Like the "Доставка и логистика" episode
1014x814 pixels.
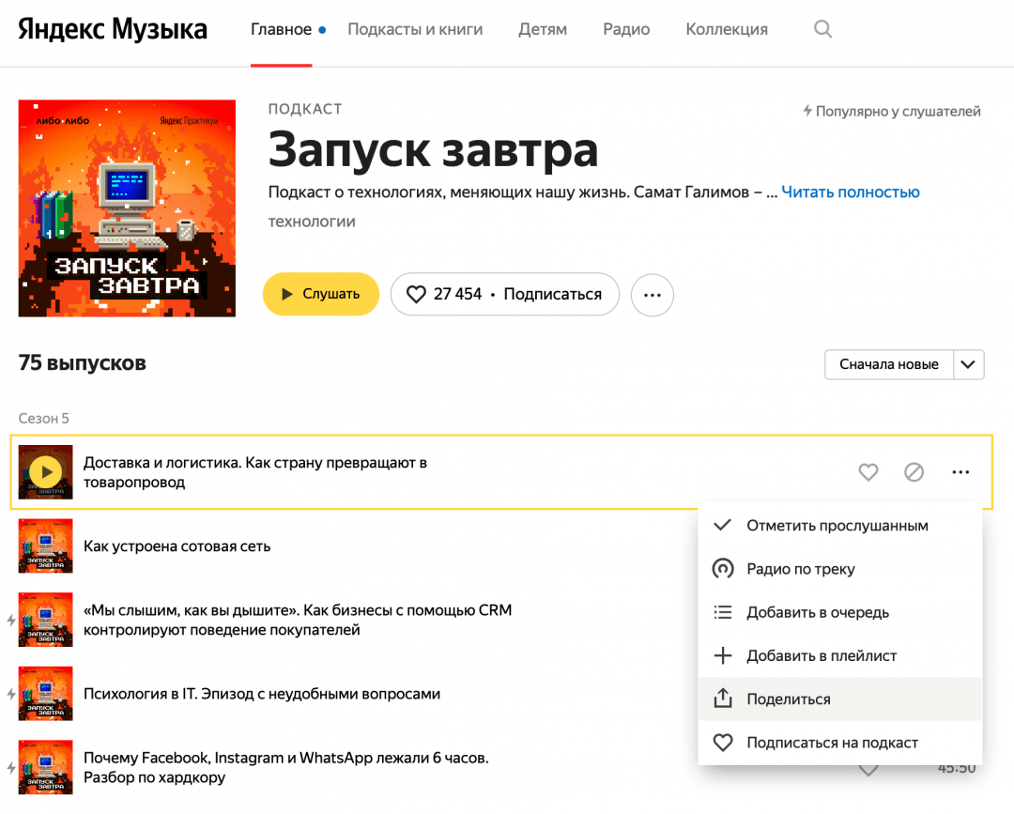[868, 472]
